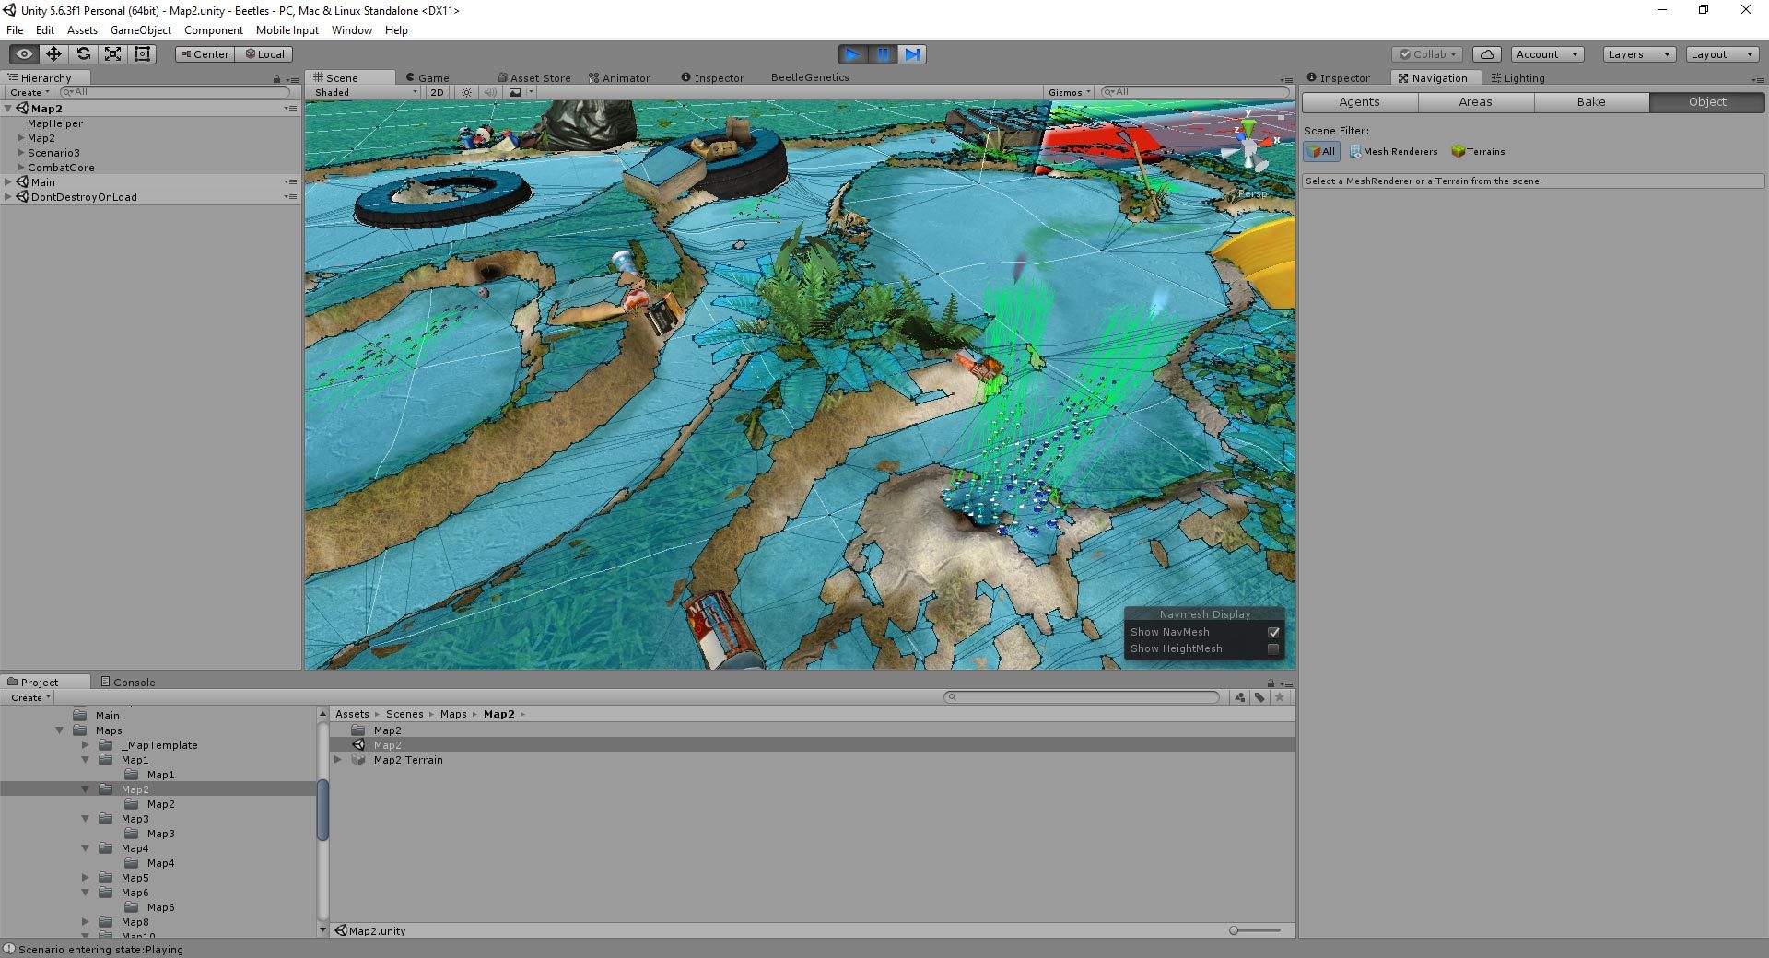
Task: Expand Scenario3 in Hierarchy
Action: [20, 153]
